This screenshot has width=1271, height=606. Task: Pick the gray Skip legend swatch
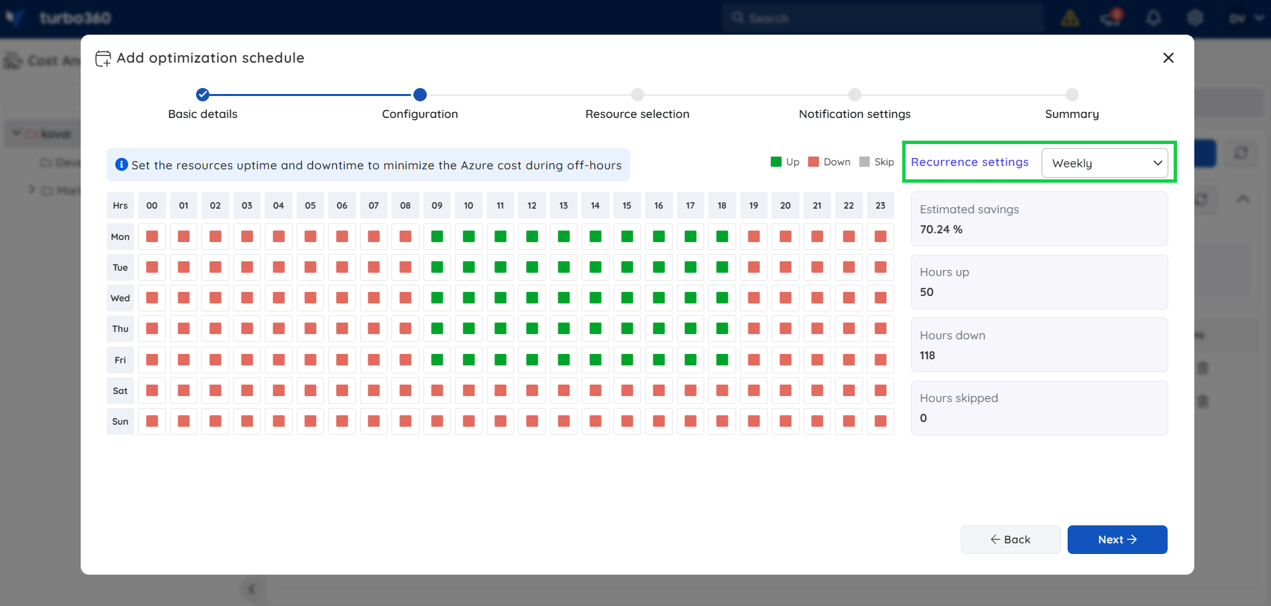tap(865, 162)
